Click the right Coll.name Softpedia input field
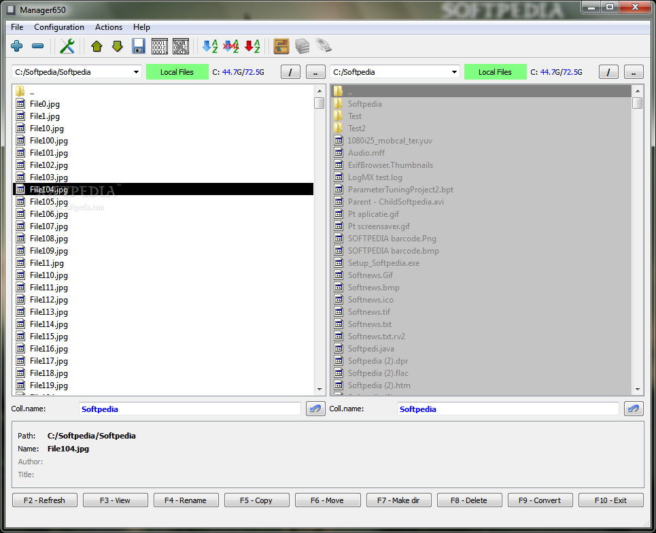 [x=508, y=409]
